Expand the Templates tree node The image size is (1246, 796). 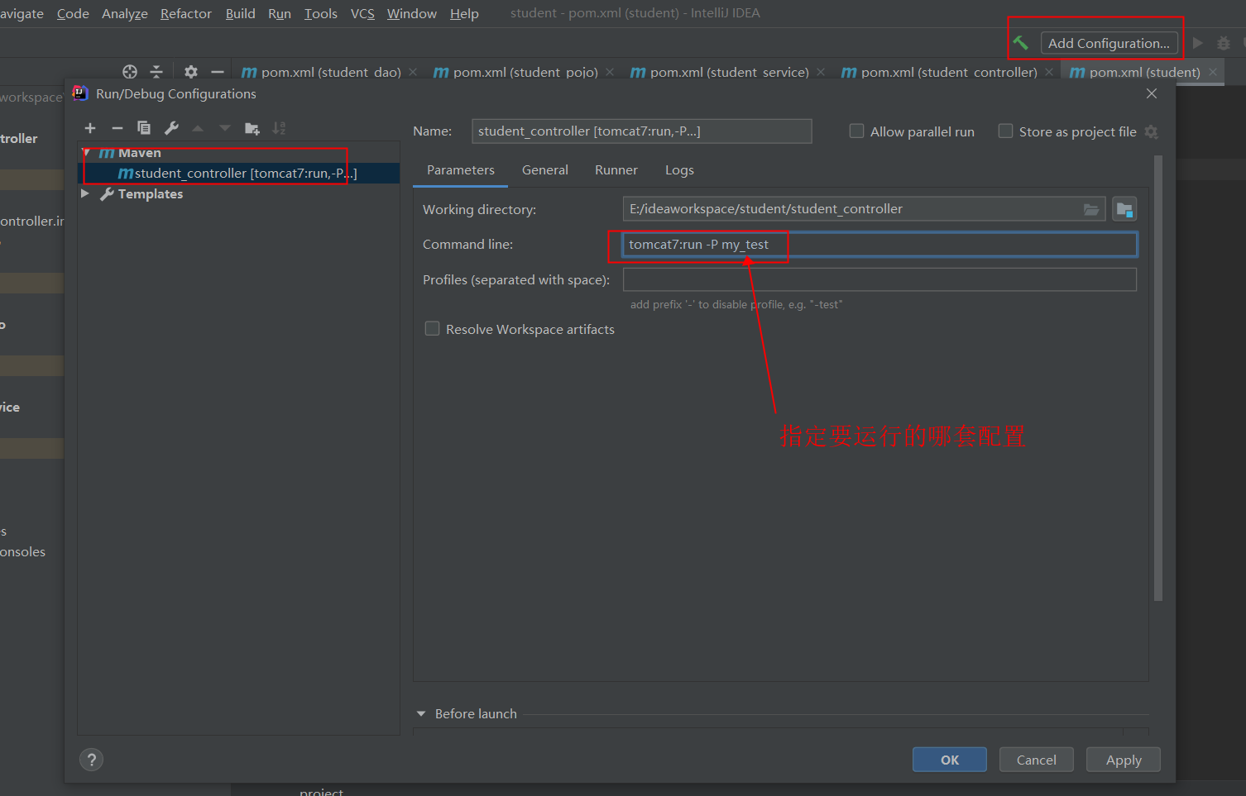pyautogui.click(x=85, y=193)
